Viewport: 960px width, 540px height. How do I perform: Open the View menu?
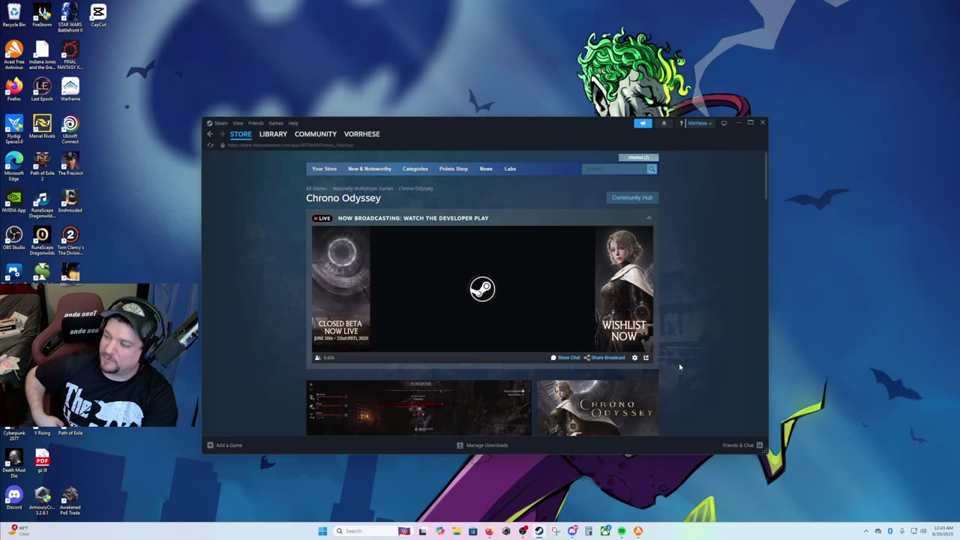[238, 123]
